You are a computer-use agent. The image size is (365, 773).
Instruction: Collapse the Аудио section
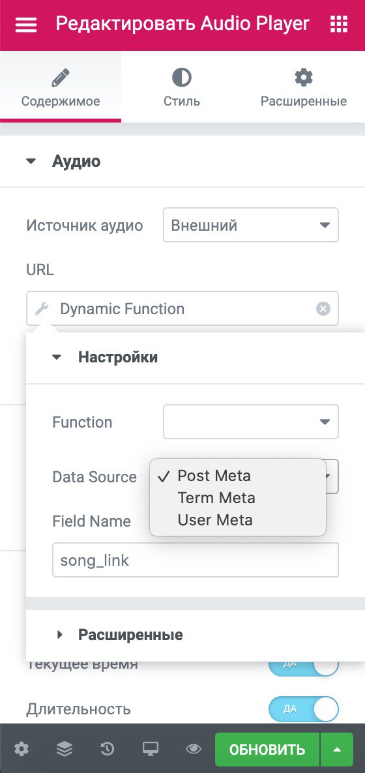tap(76, 161)
